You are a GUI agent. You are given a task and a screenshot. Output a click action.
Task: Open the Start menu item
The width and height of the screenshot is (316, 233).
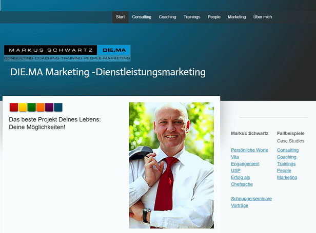tap(121, 17)
